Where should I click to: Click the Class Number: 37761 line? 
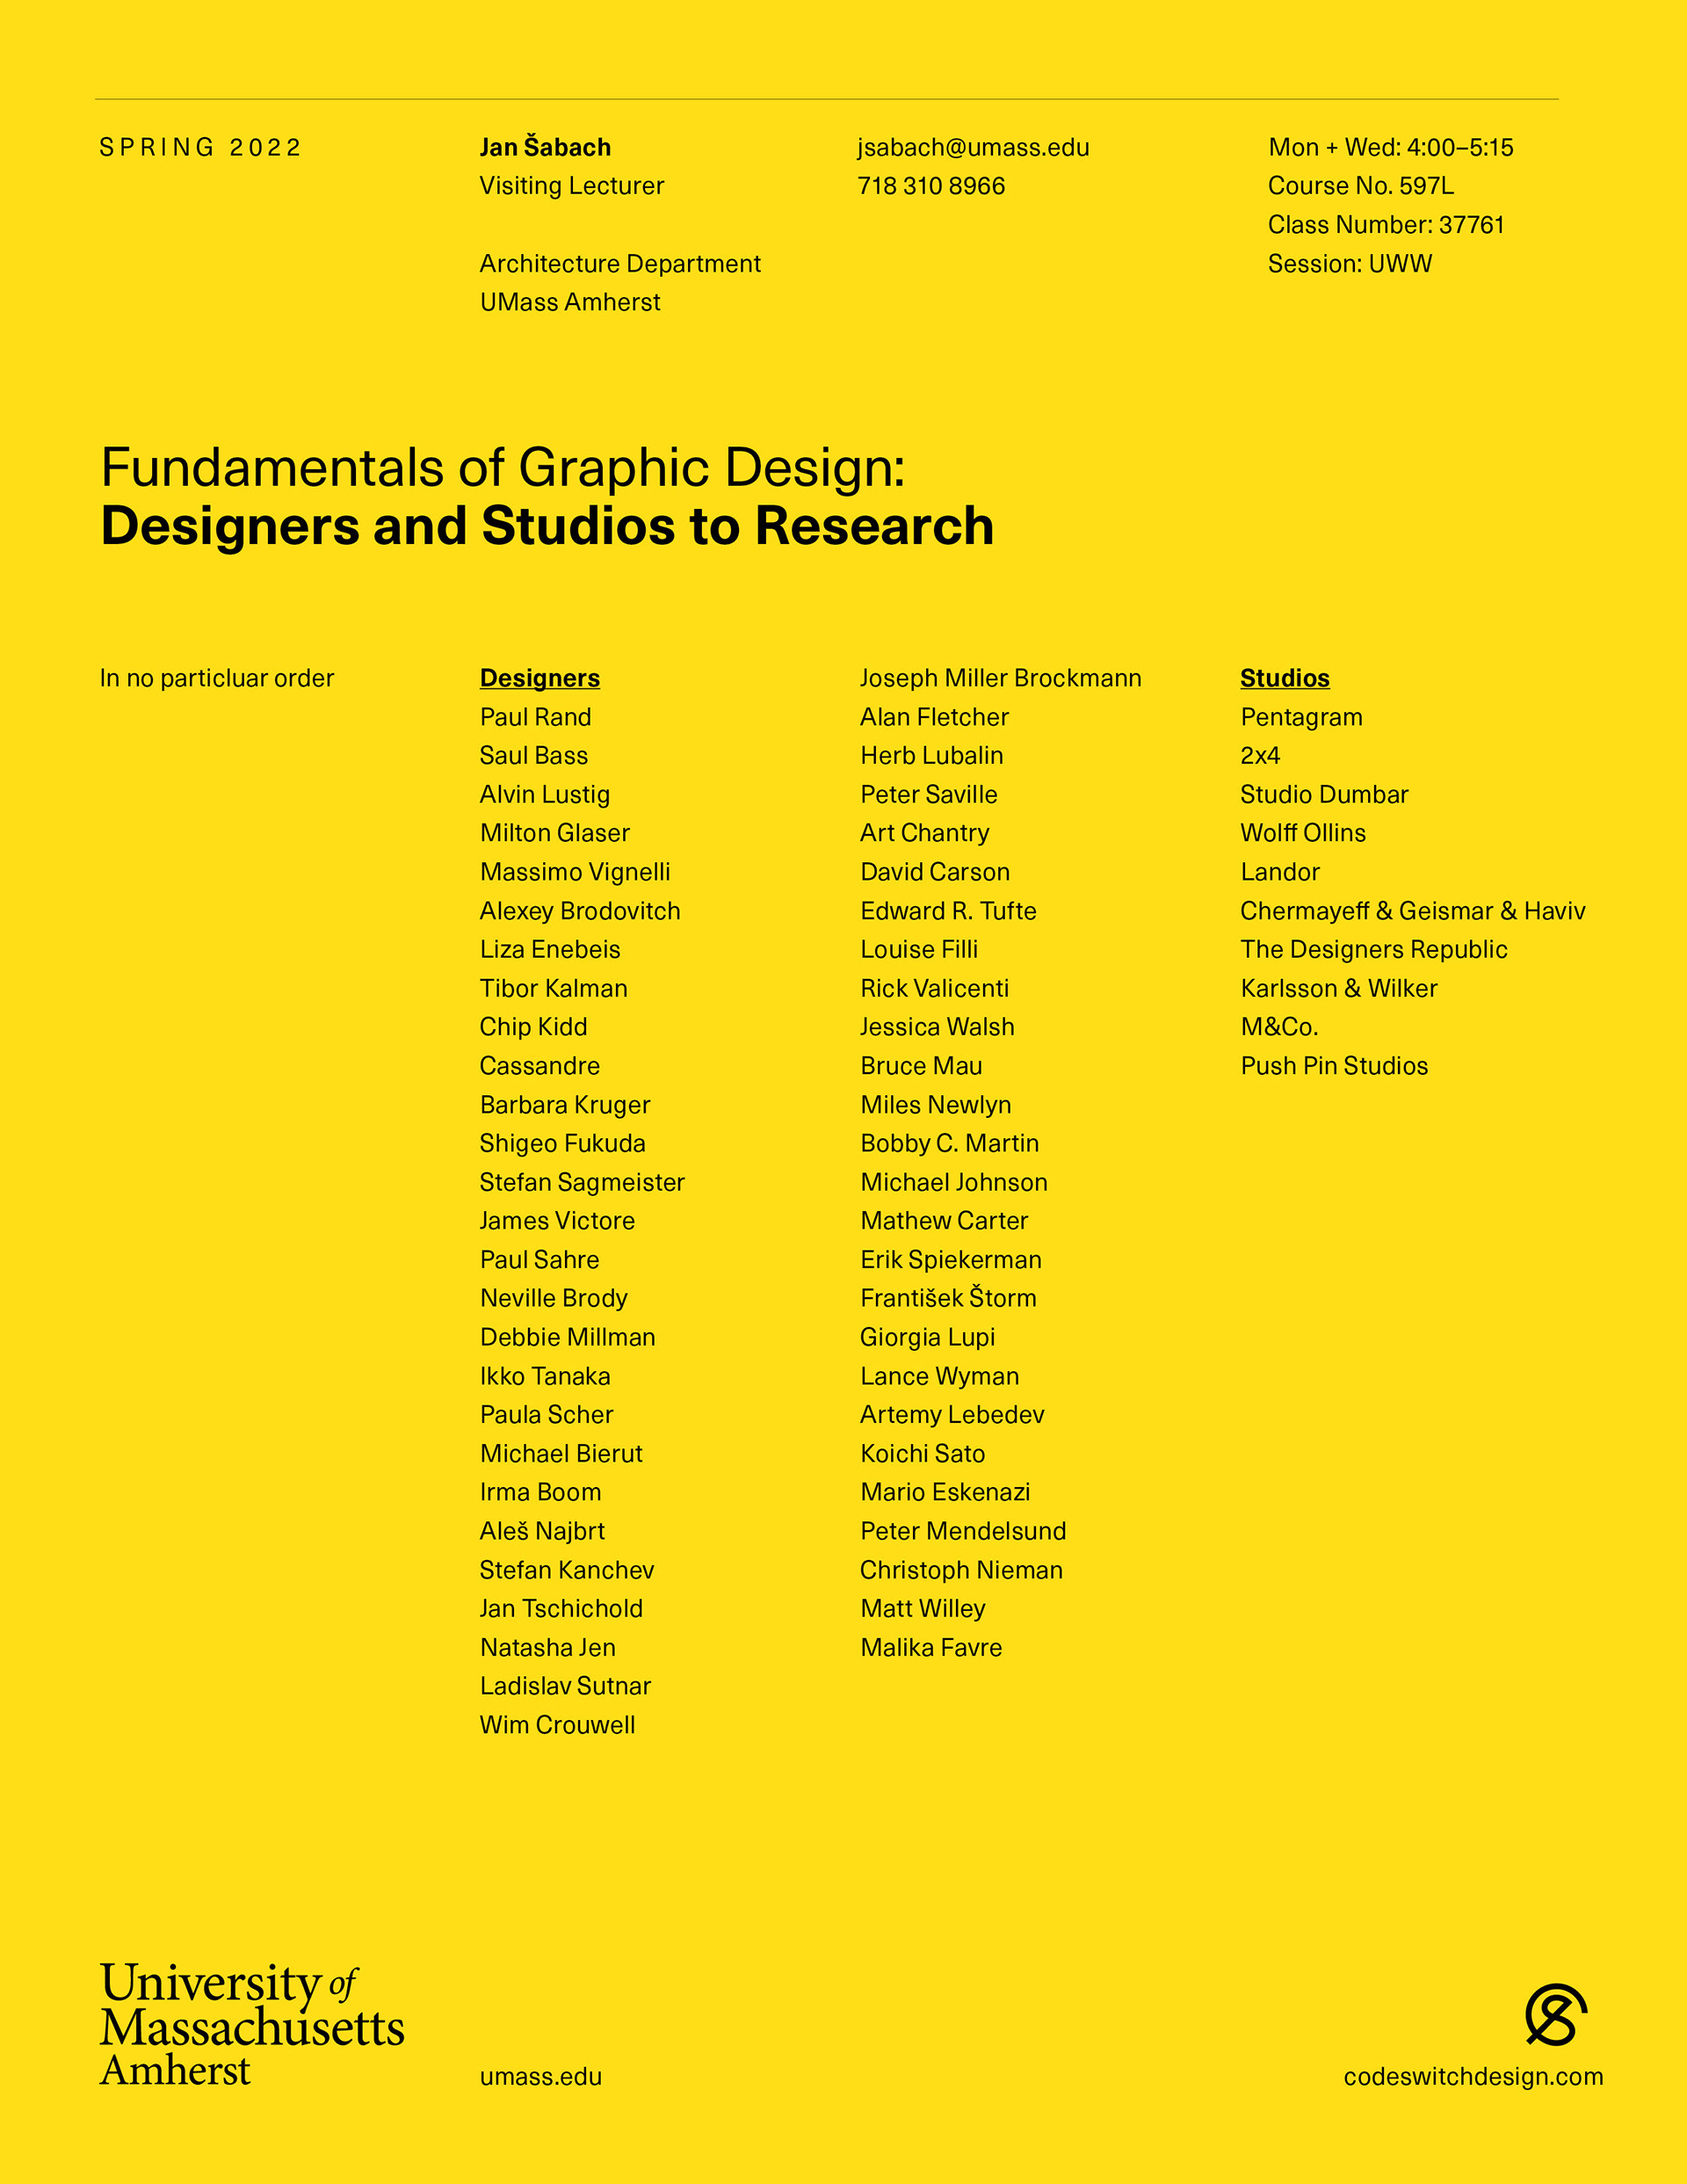click(x=1386, y=225)
